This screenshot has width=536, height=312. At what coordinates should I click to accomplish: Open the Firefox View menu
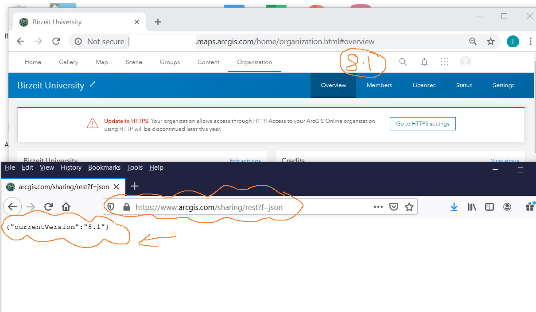[47, 167]
